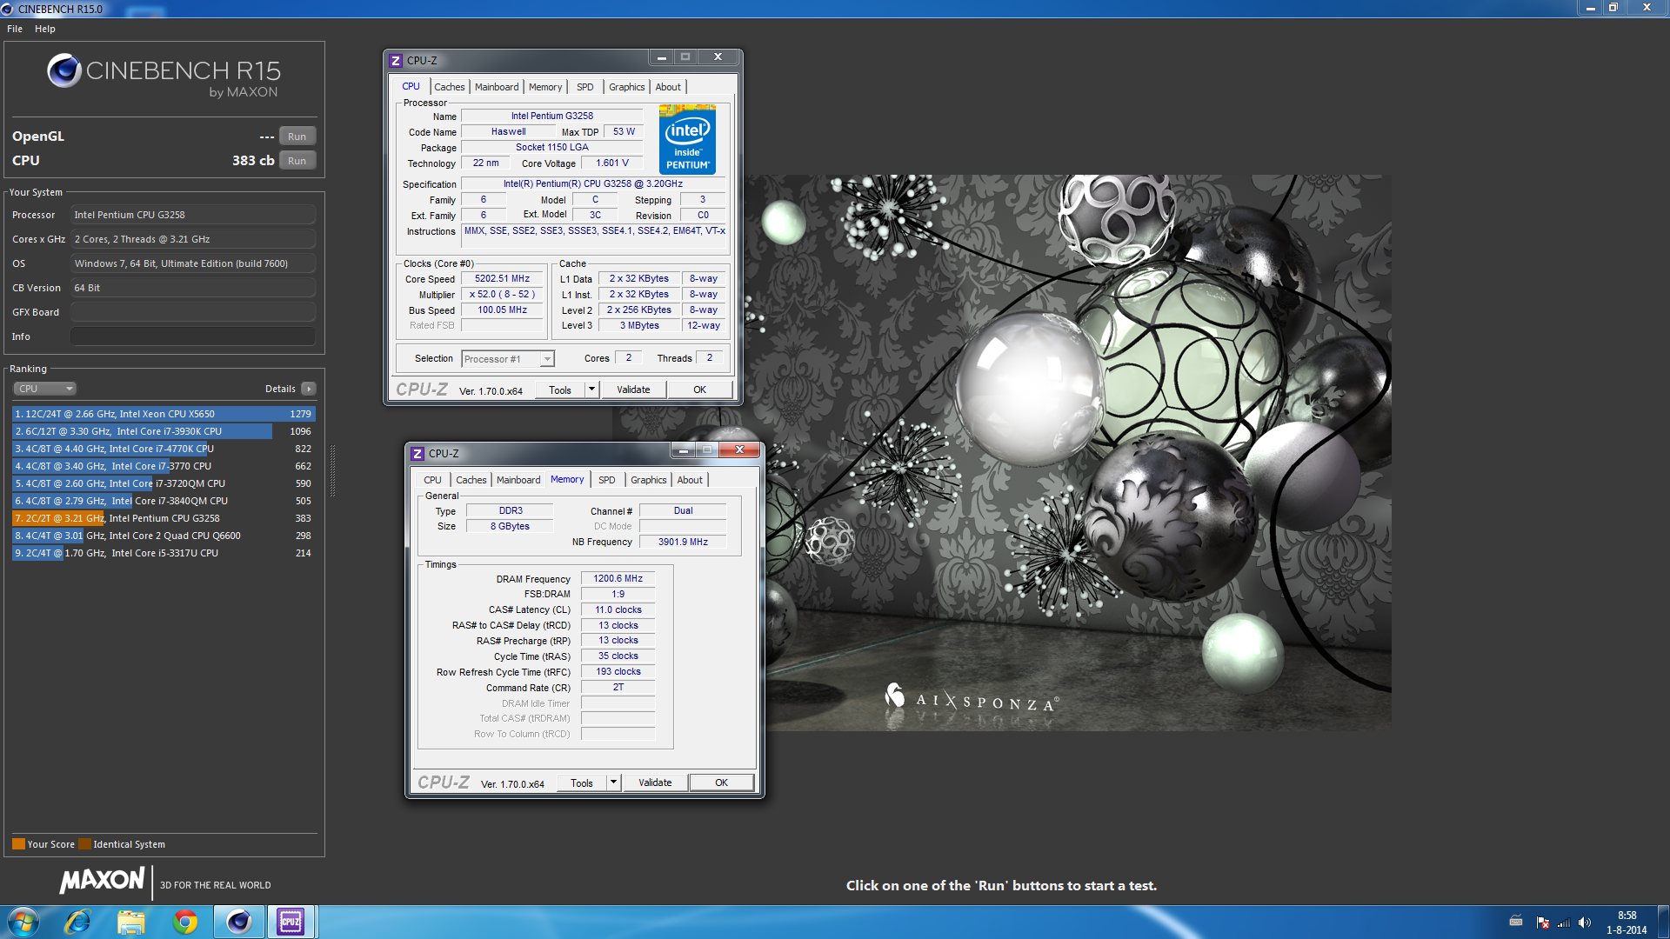Close the upper CPU-Z window
Viewport: 1670px width, 939px height.
tap(718, 57)
